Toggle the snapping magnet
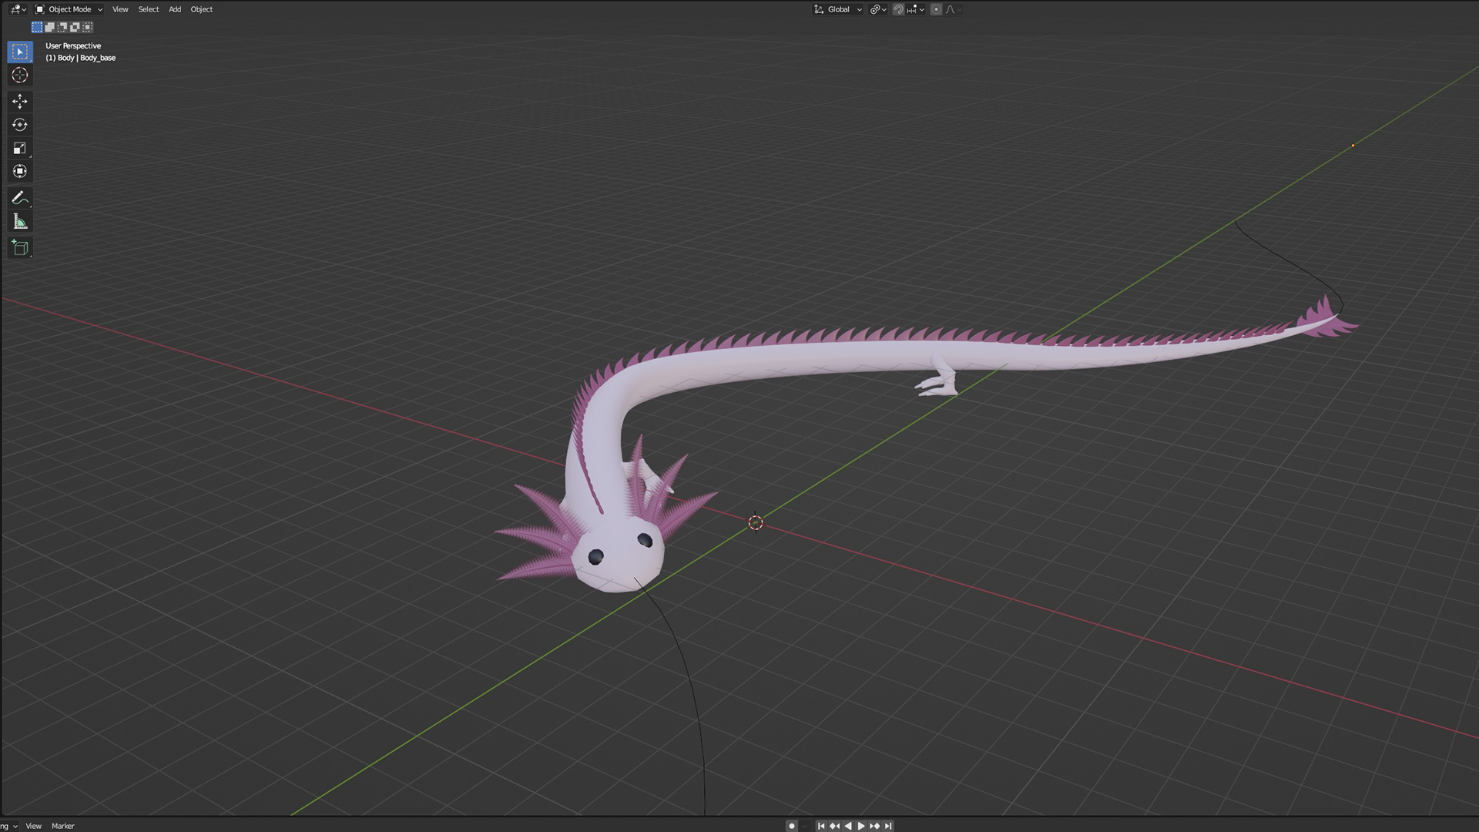 click(898, 9)
